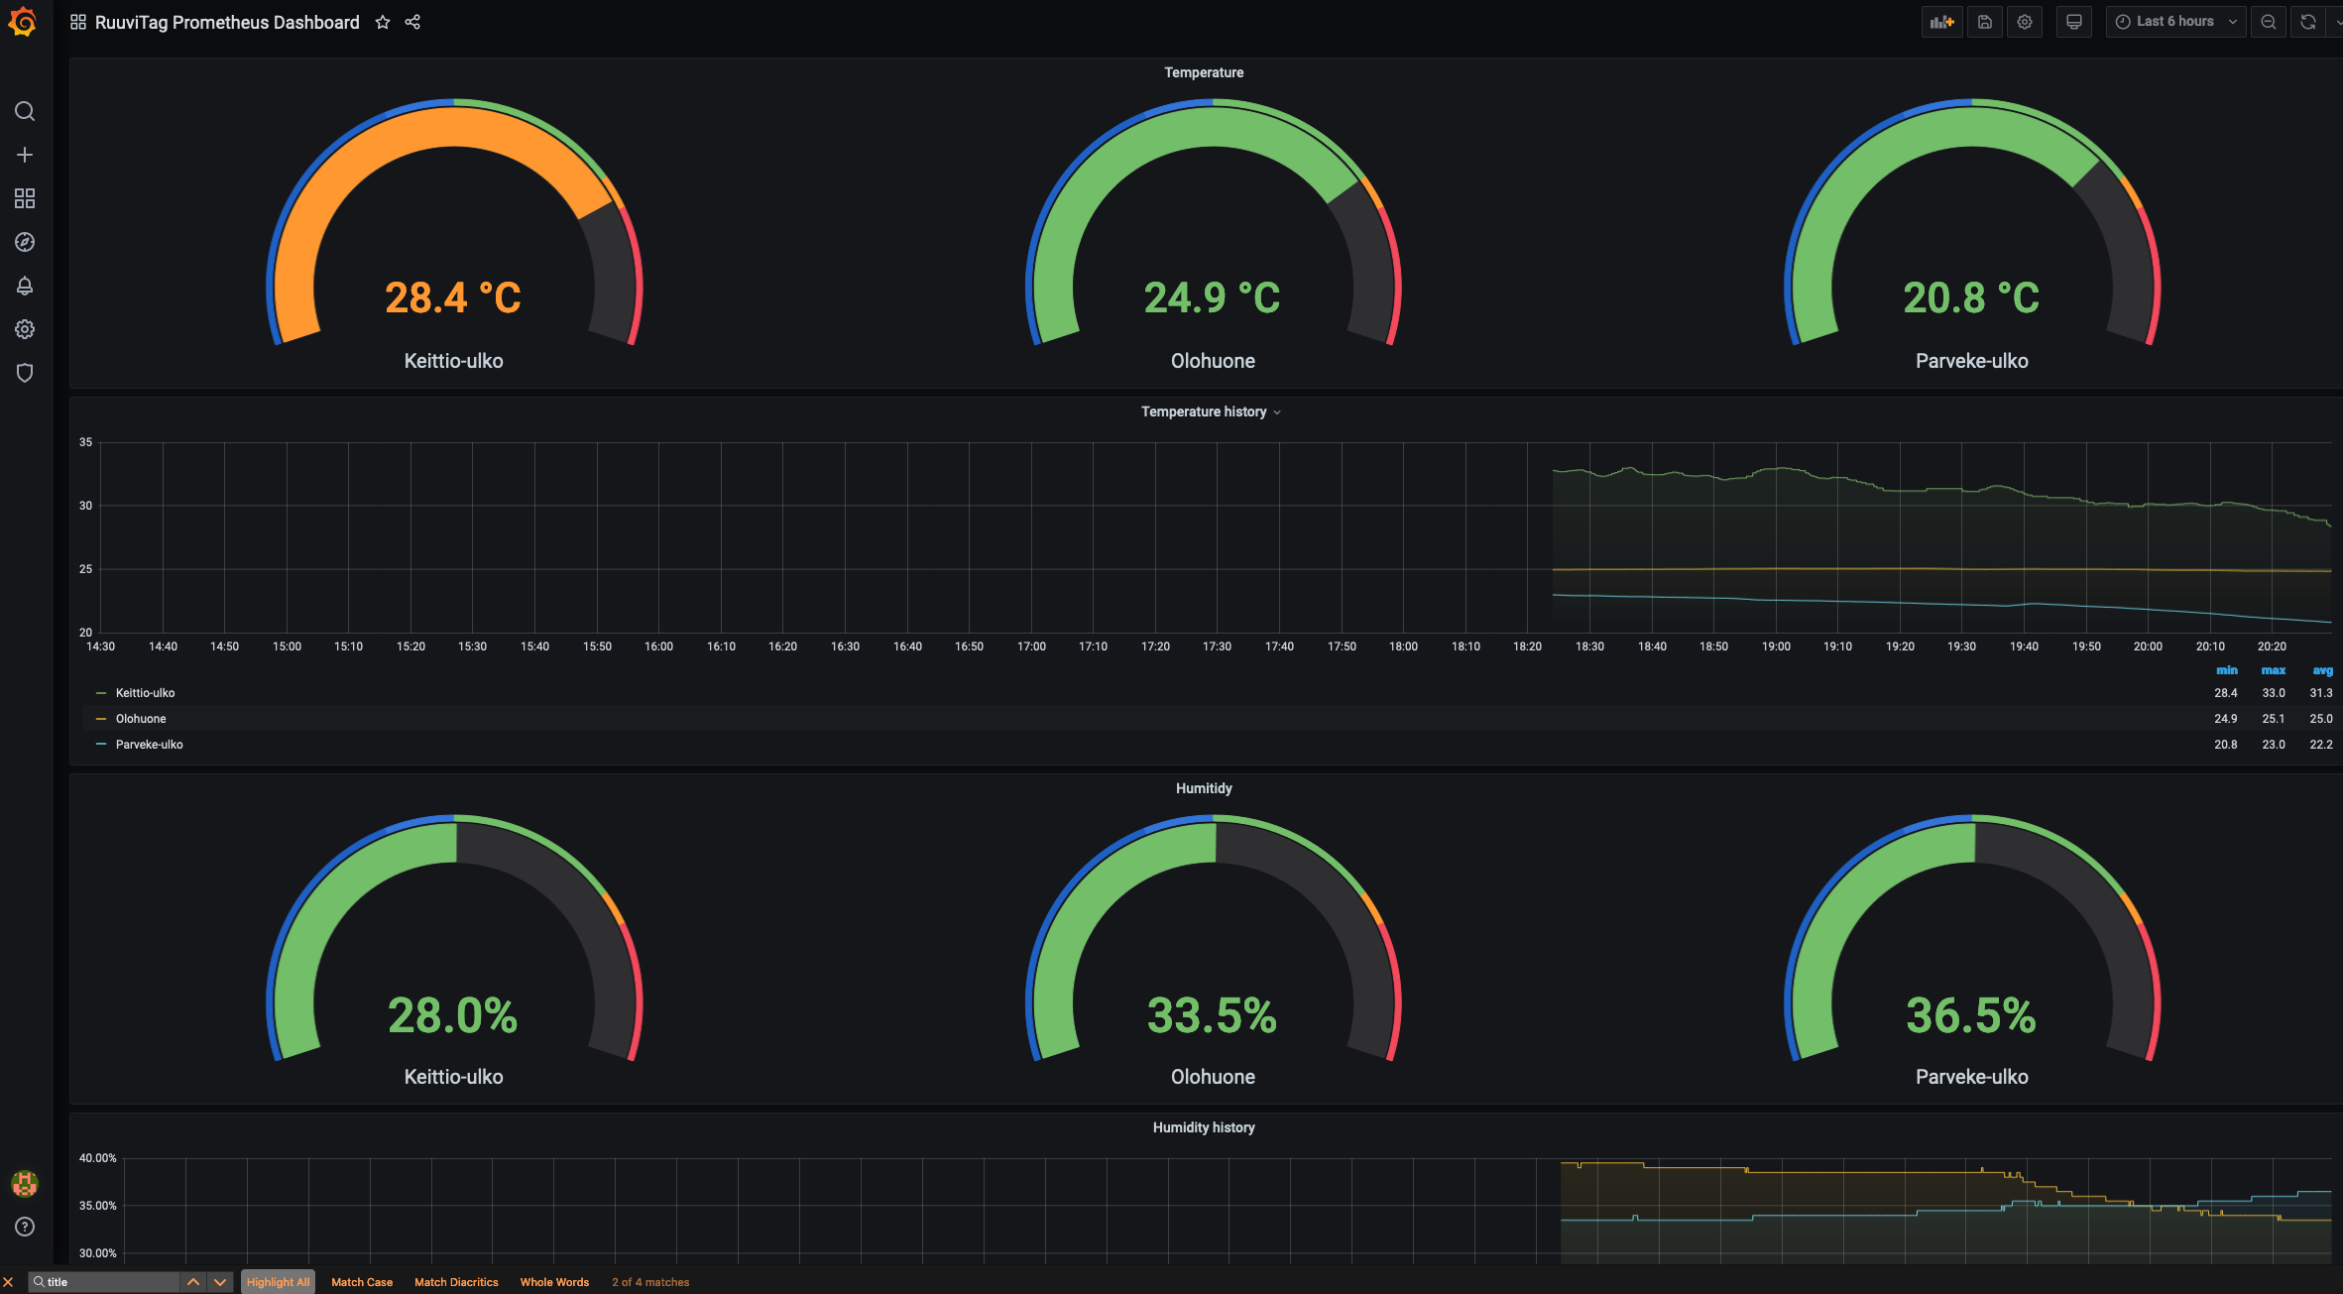This screenshot has height=1294, width=2343.
Task: Share the dashboard via share icon
Action: point(412,22)
